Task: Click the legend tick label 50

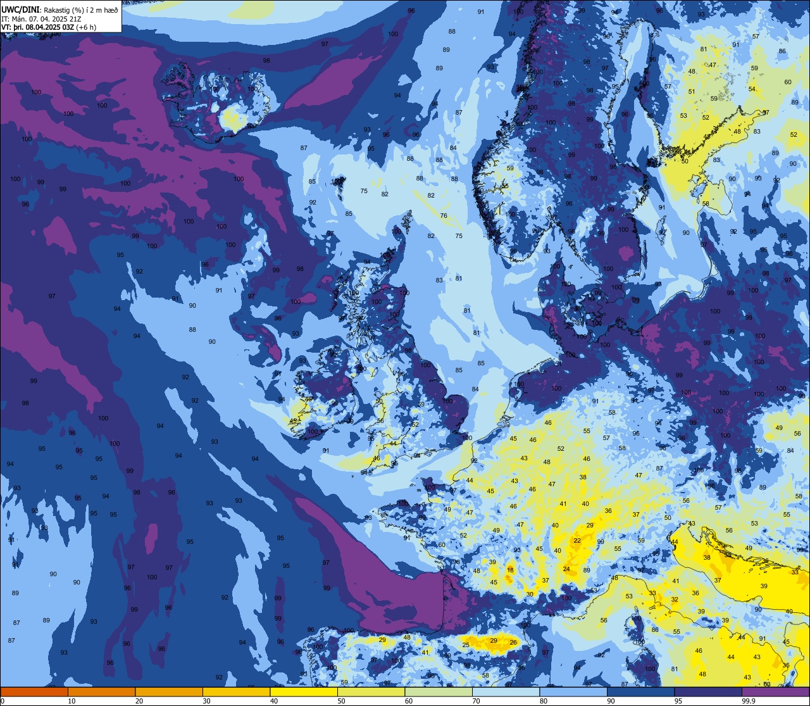Action: click(341, 701)
